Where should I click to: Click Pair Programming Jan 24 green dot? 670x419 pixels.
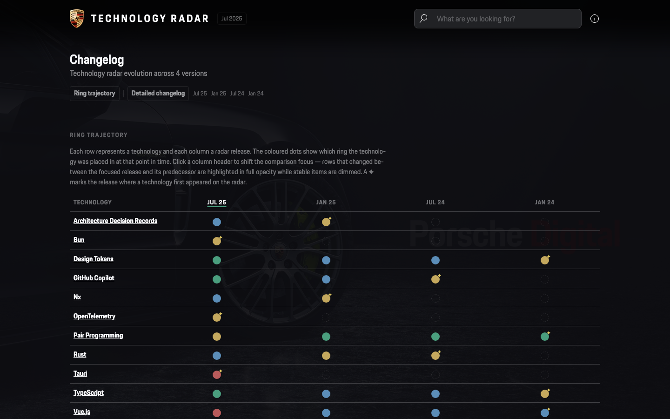(545, 337)
